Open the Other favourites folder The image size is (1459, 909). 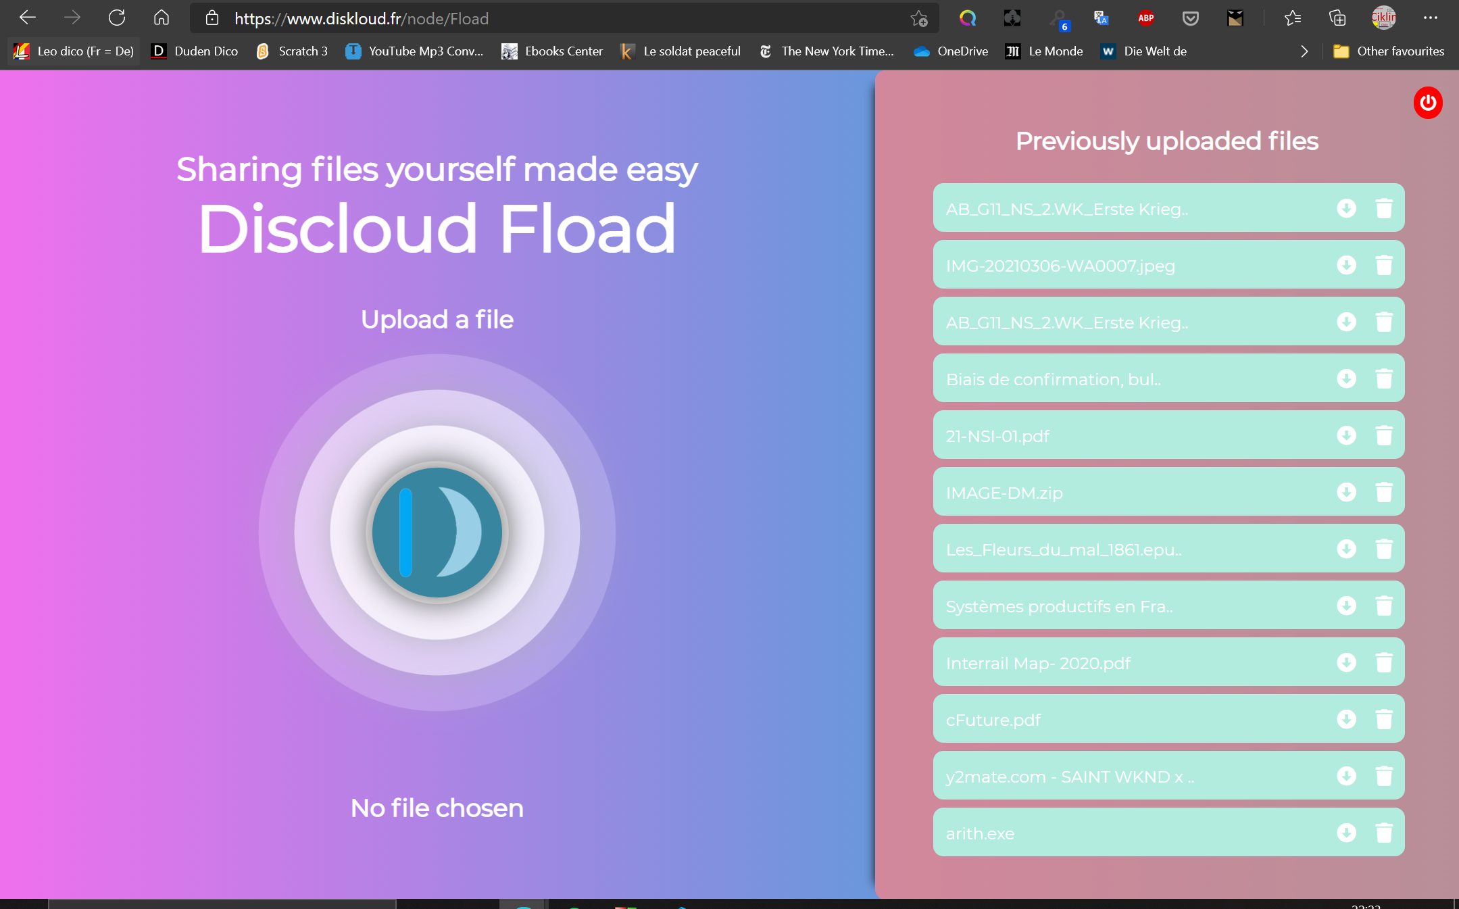coord(1389,51)
